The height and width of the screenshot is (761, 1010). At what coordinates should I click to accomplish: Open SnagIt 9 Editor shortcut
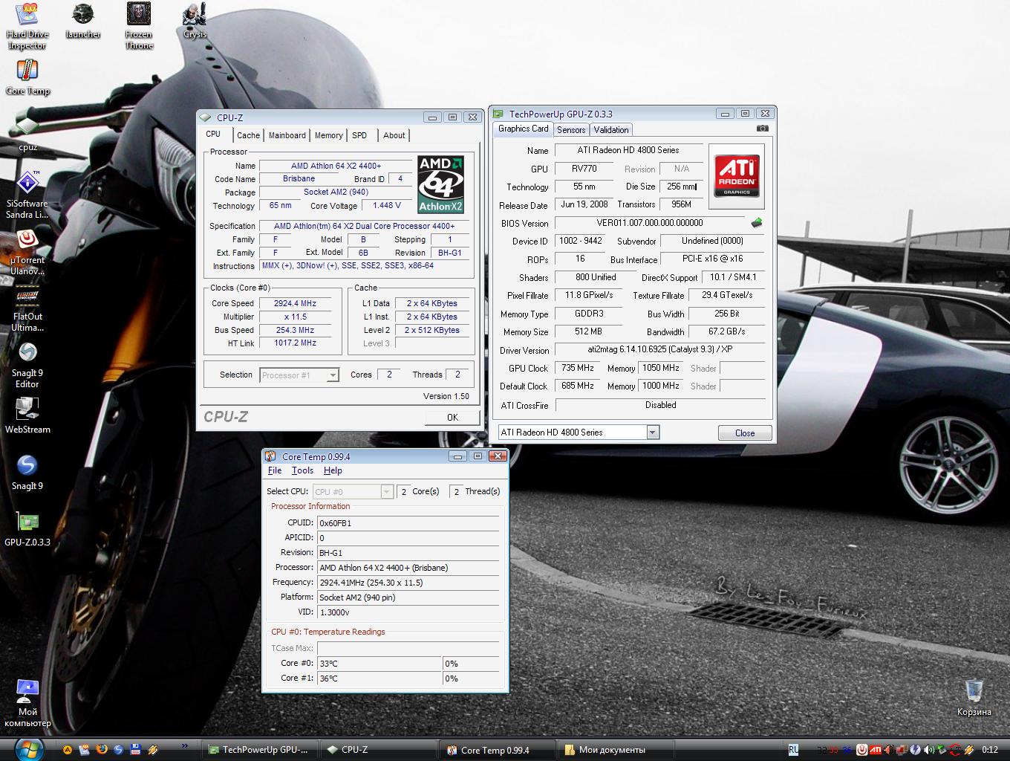[x=27, y=353]
